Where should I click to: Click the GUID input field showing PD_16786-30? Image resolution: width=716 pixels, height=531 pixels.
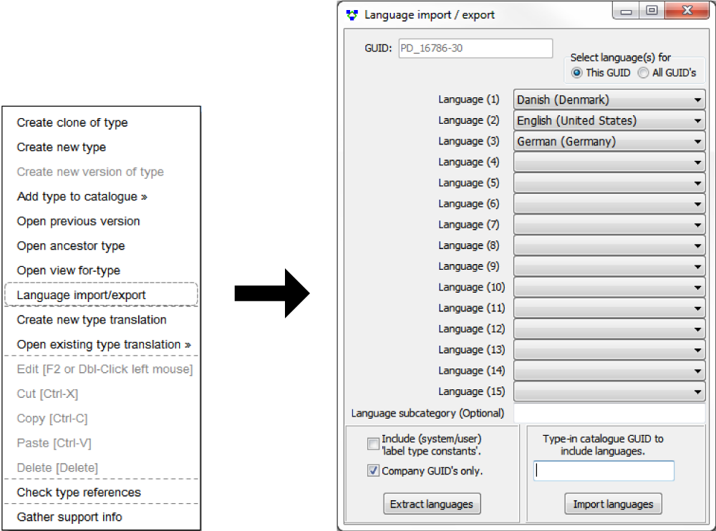(x=475, y=48)
